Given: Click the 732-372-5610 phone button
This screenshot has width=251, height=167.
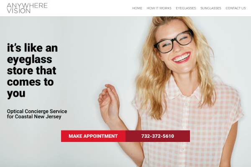Looking at the screenshot, I should point(158,136).
